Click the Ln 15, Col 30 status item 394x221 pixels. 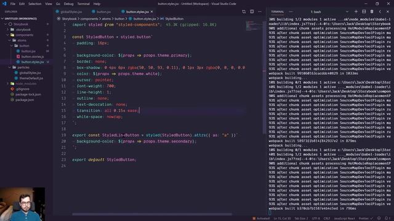(x=282, y=219)
